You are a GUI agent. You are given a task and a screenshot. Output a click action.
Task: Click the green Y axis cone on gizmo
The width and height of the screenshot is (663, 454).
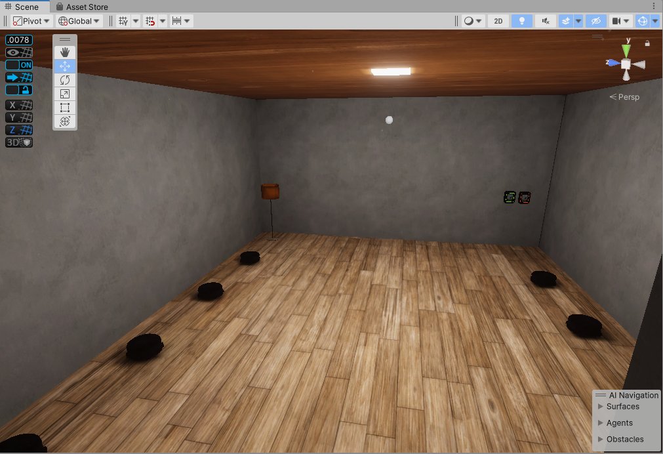click(626, 51)
